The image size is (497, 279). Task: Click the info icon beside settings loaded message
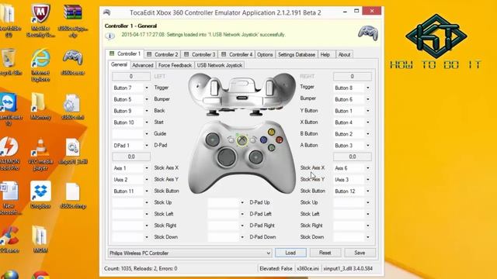click(110, 36)
